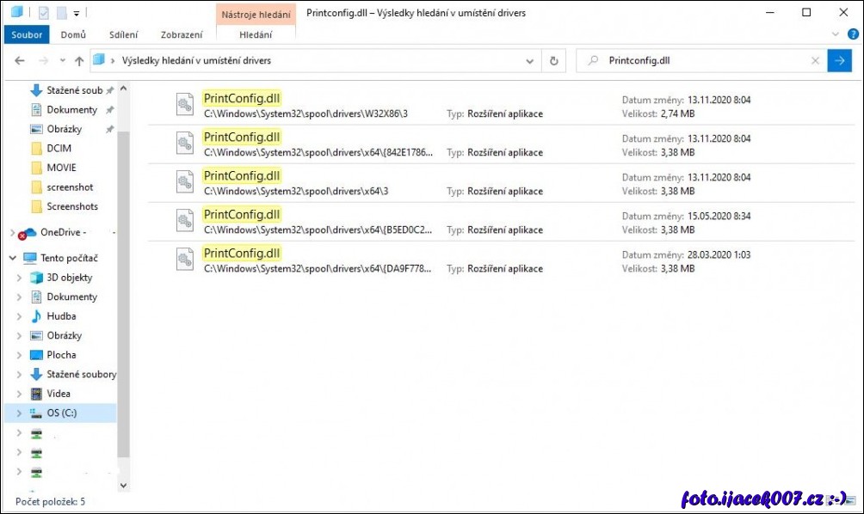Click the blue search go arrow
The width and height of the screenshot is (864, 514).
point(839,61)
